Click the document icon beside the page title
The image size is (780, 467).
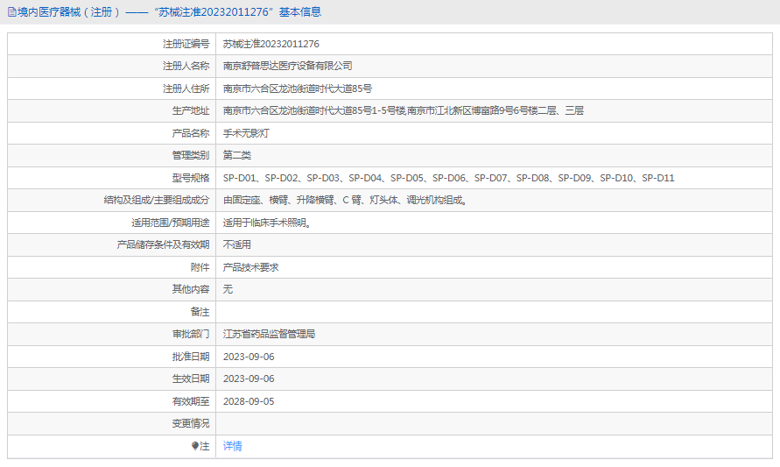[12, 12]
